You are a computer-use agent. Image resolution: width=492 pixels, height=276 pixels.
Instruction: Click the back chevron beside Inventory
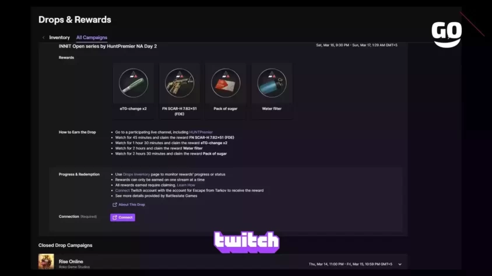pyautogui.click(x=43, y=38)
